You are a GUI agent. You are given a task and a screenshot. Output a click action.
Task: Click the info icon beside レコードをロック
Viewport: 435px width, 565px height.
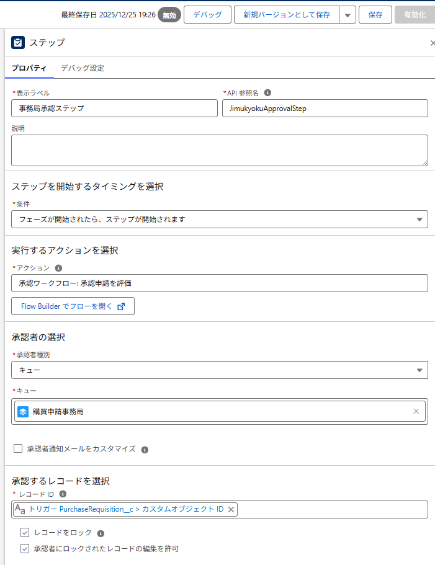(101, 533)
